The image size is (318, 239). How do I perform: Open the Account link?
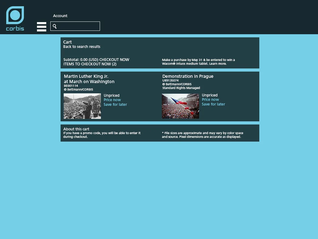coord(60,16)
